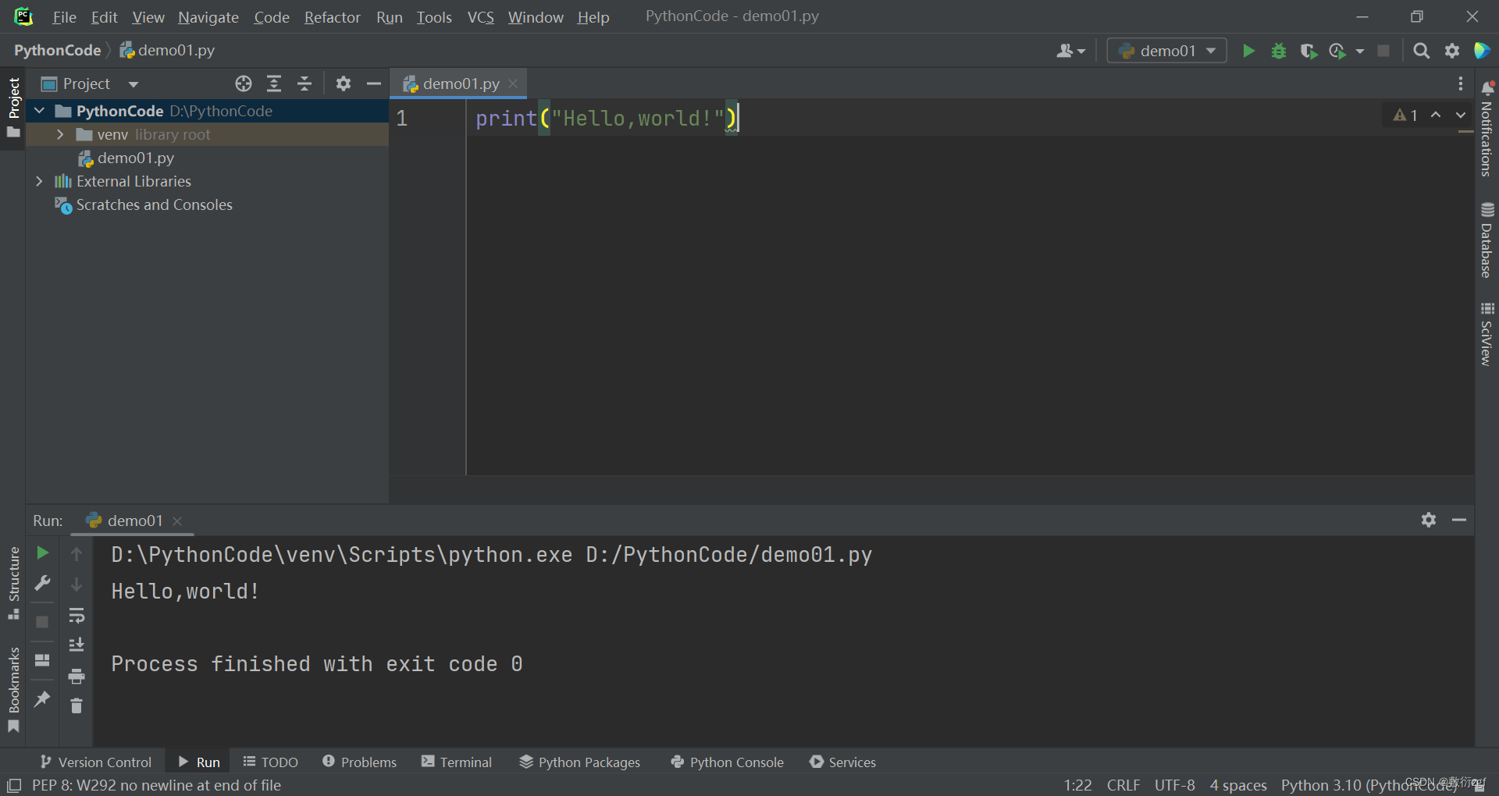Click the JetBrains Toolbox icon at top right

tap(1482, 51)
